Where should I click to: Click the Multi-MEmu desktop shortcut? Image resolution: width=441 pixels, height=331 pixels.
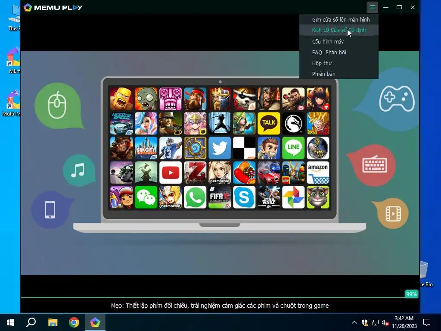coord(11,103)
